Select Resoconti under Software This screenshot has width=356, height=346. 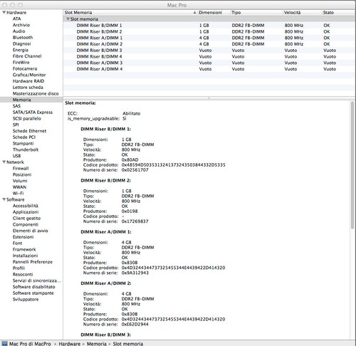[x=23, y=274]
